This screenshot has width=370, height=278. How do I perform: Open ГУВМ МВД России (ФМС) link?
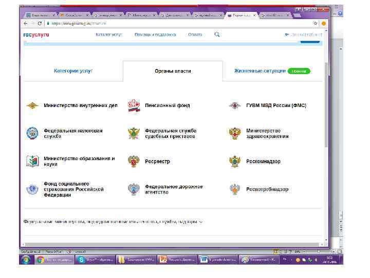point(276,106)
